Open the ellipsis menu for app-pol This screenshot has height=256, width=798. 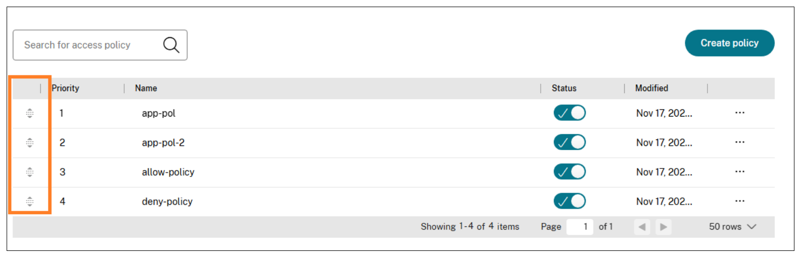point(740,113)
